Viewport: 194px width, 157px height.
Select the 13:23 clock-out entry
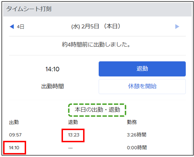73,135
